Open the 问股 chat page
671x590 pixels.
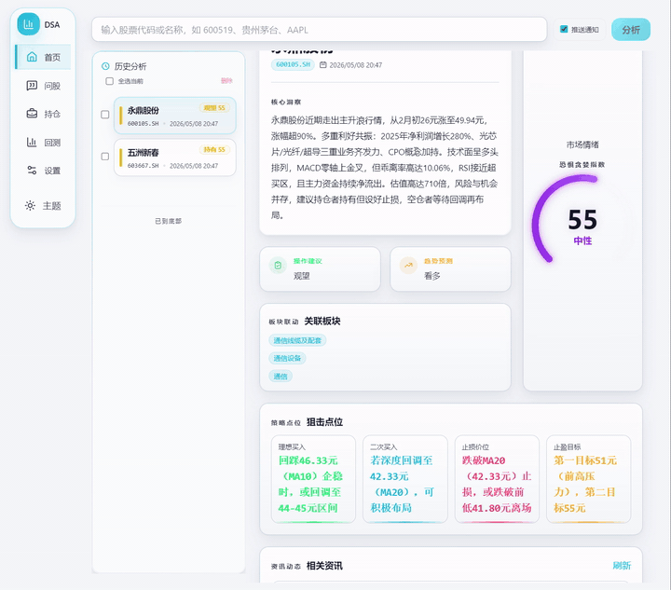(x=43, y=86)
